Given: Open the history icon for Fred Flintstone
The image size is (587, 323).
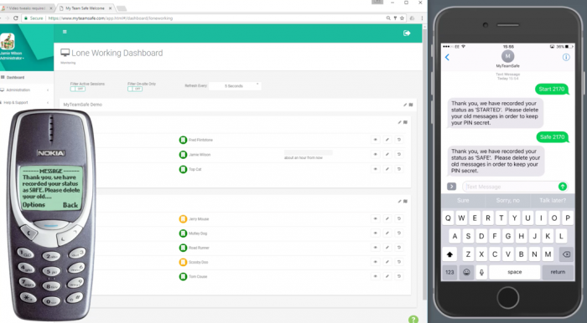Looking at the screenshot, I should 399,140.
